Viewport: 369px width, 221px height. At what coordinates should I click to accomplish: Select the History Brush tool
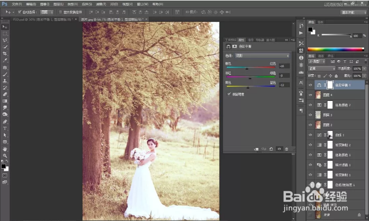5,88
